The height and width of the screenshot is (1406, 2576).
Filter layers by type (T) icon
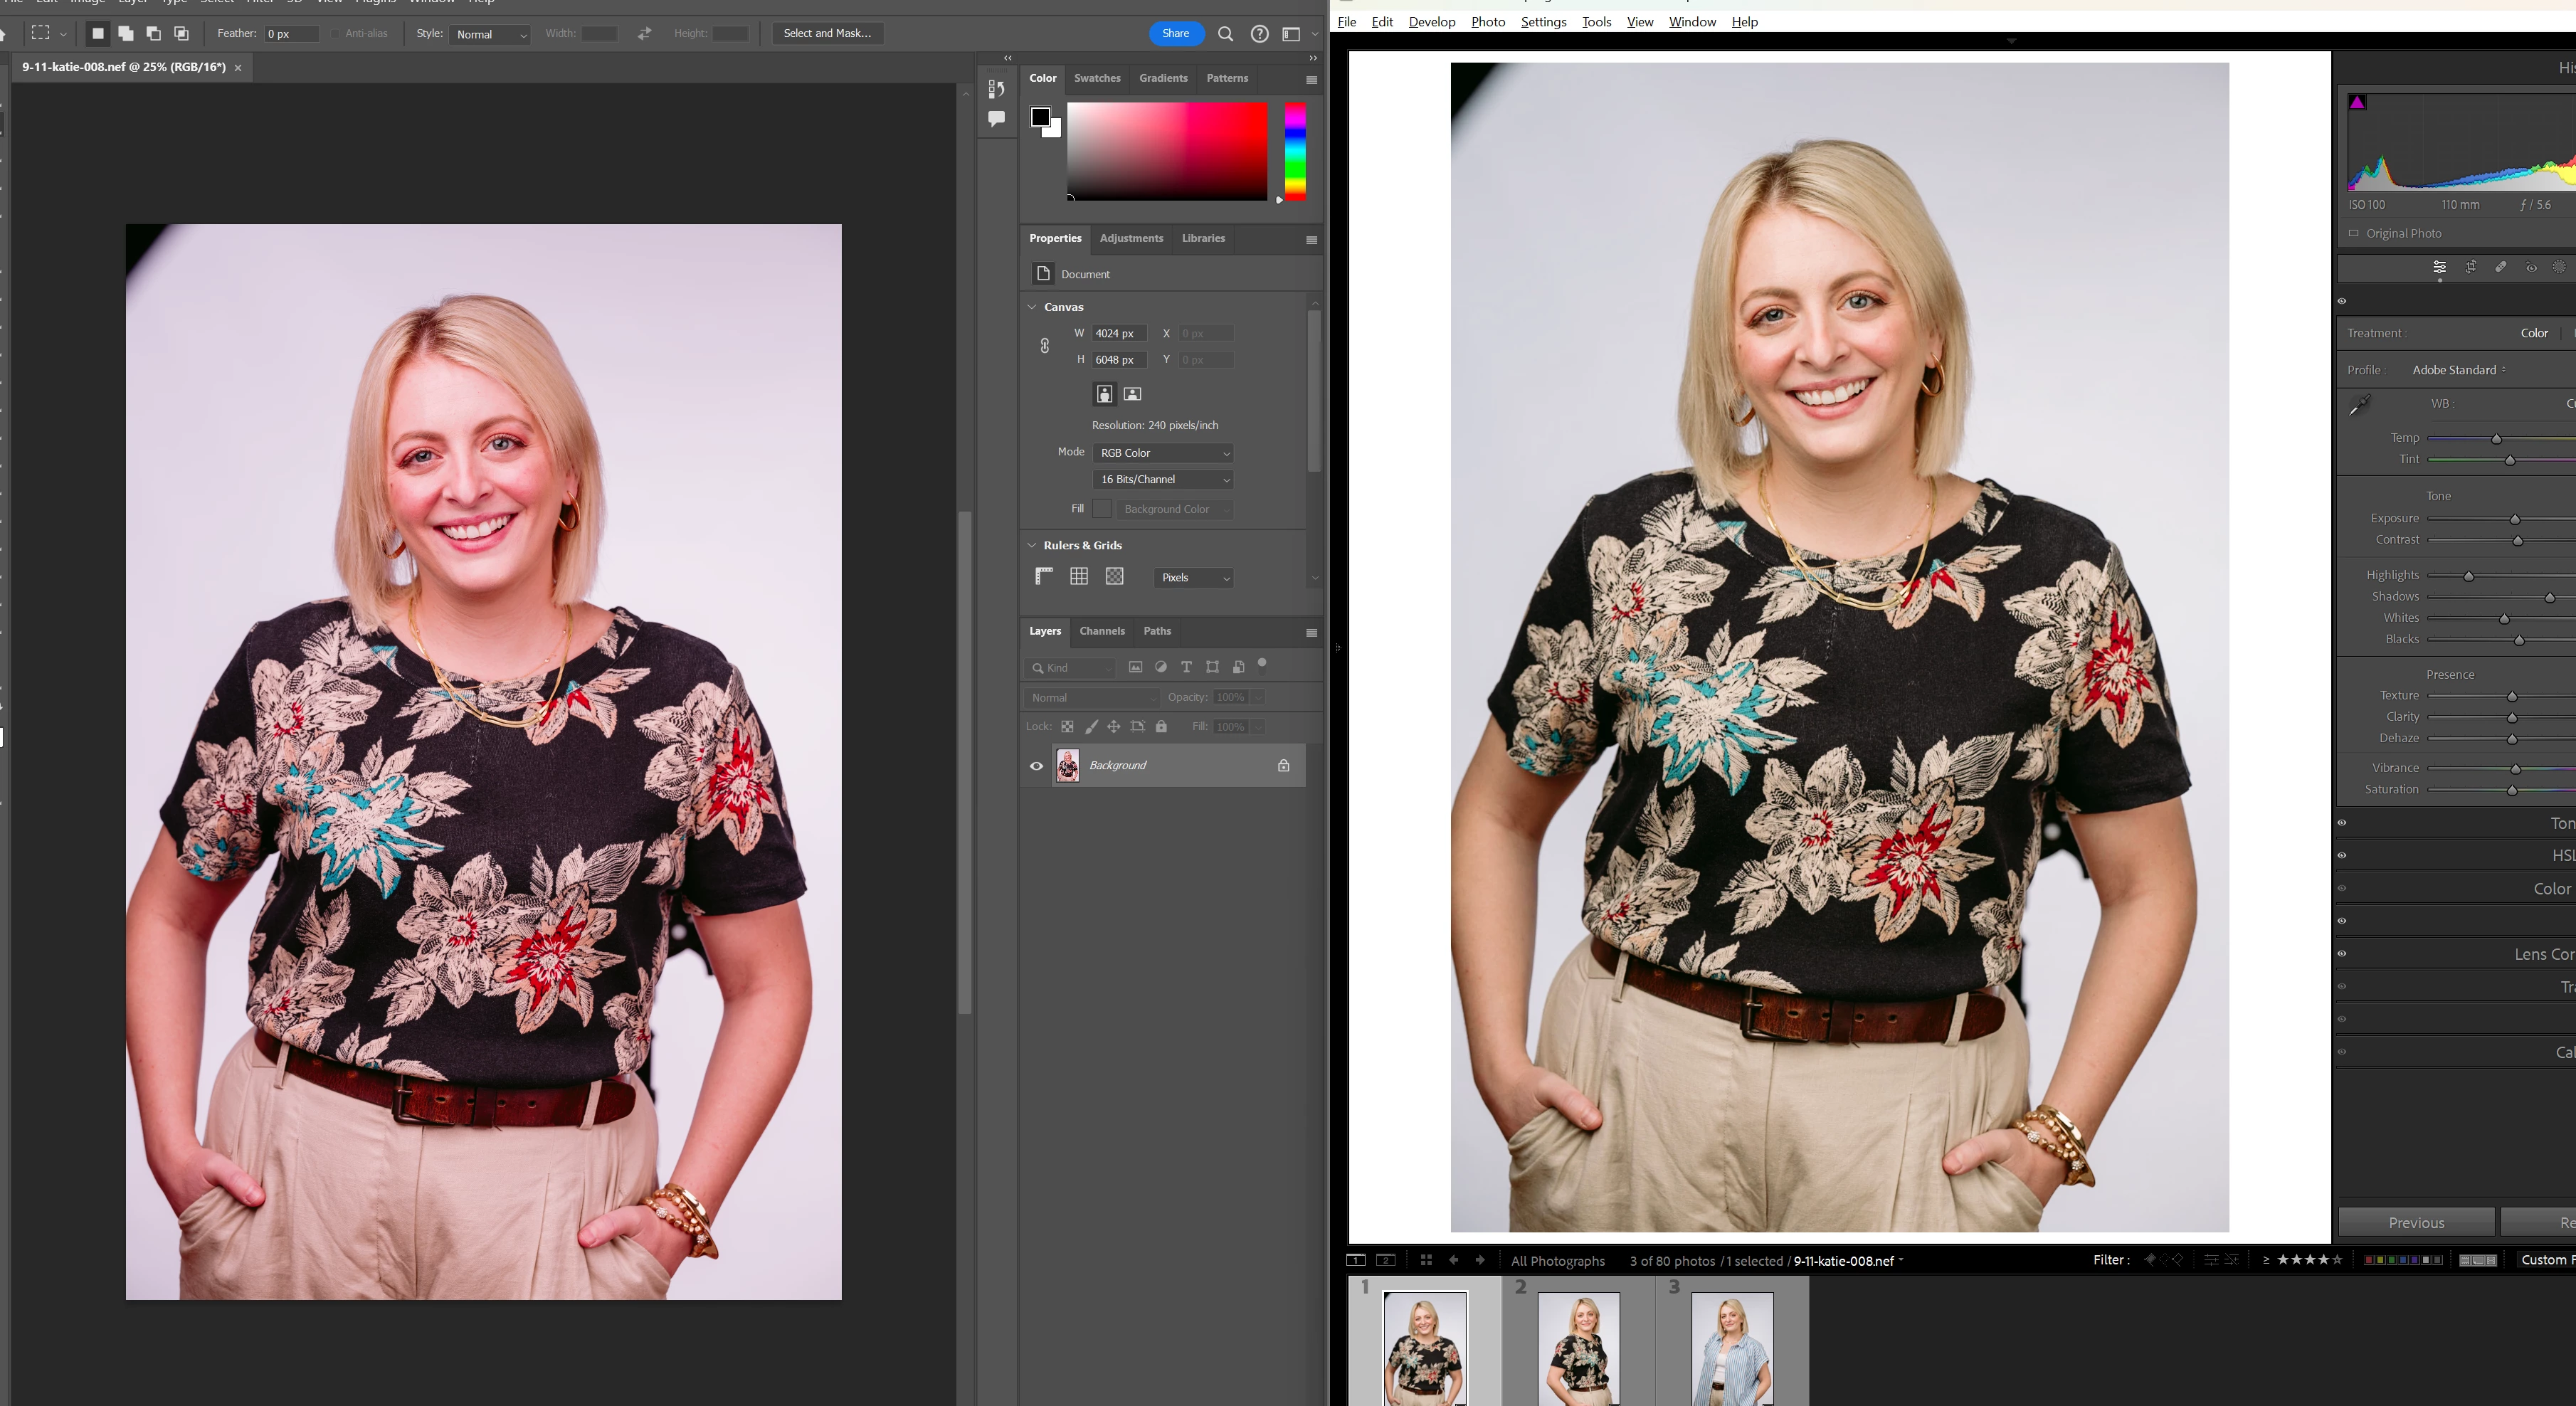(x=1186, y=667)
